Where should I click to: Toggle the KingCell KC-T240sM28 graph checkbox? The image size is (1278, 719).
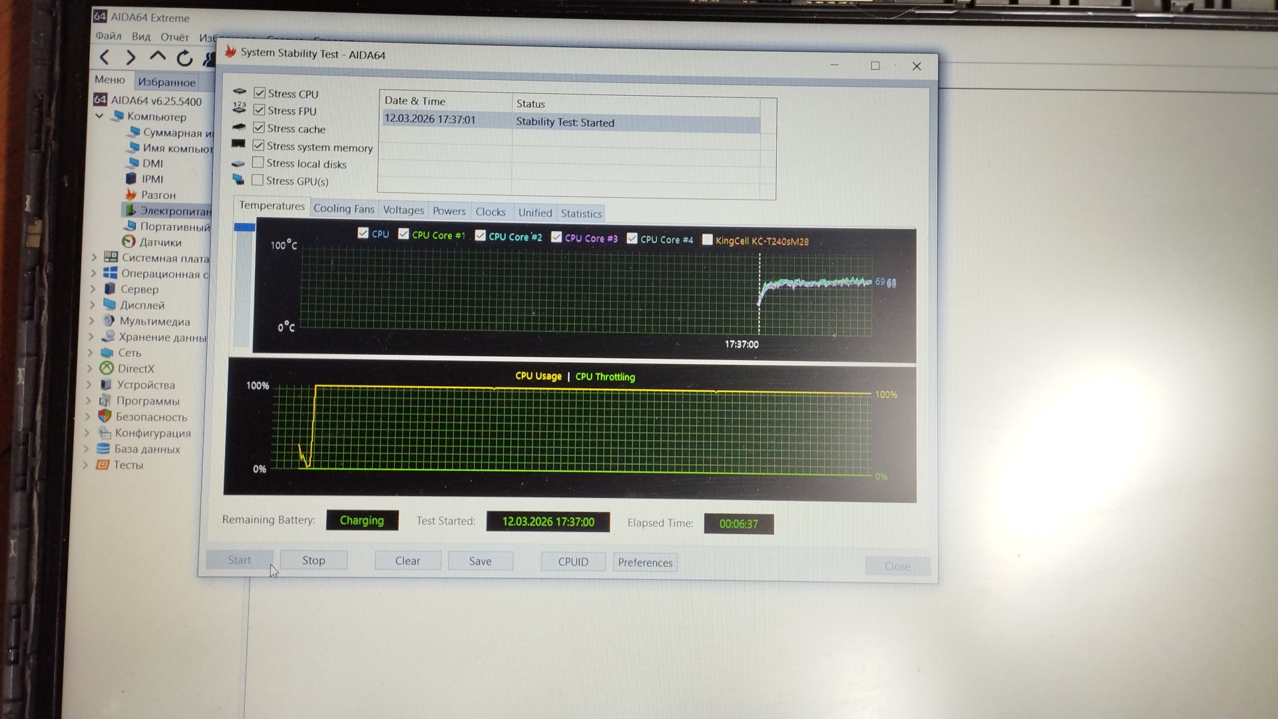point(708,240)
